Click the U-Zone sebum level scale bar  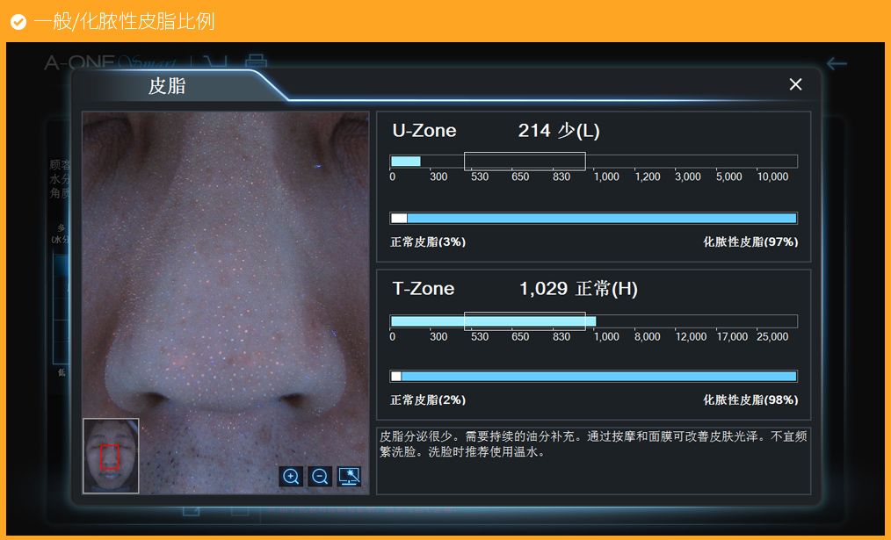pos(593,162)
